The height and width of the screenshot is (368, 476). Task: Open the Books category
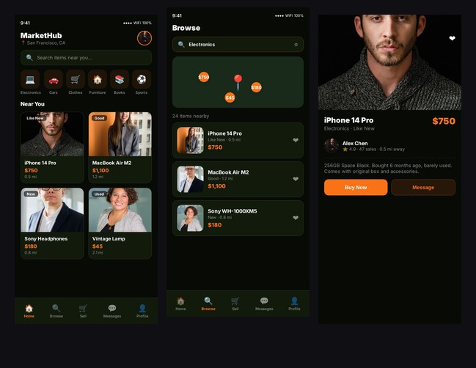pos(119,79)
